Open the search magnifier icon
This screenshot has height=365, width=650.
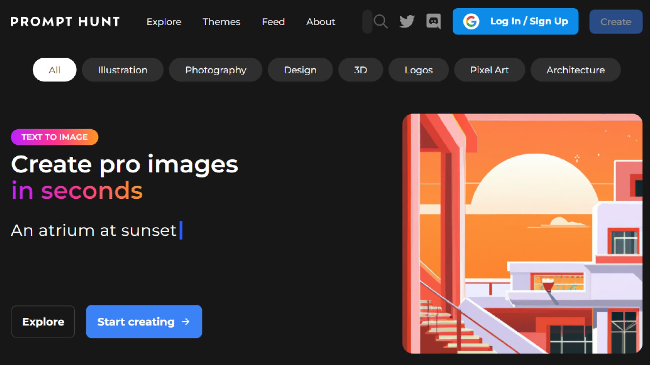point(381,22)
